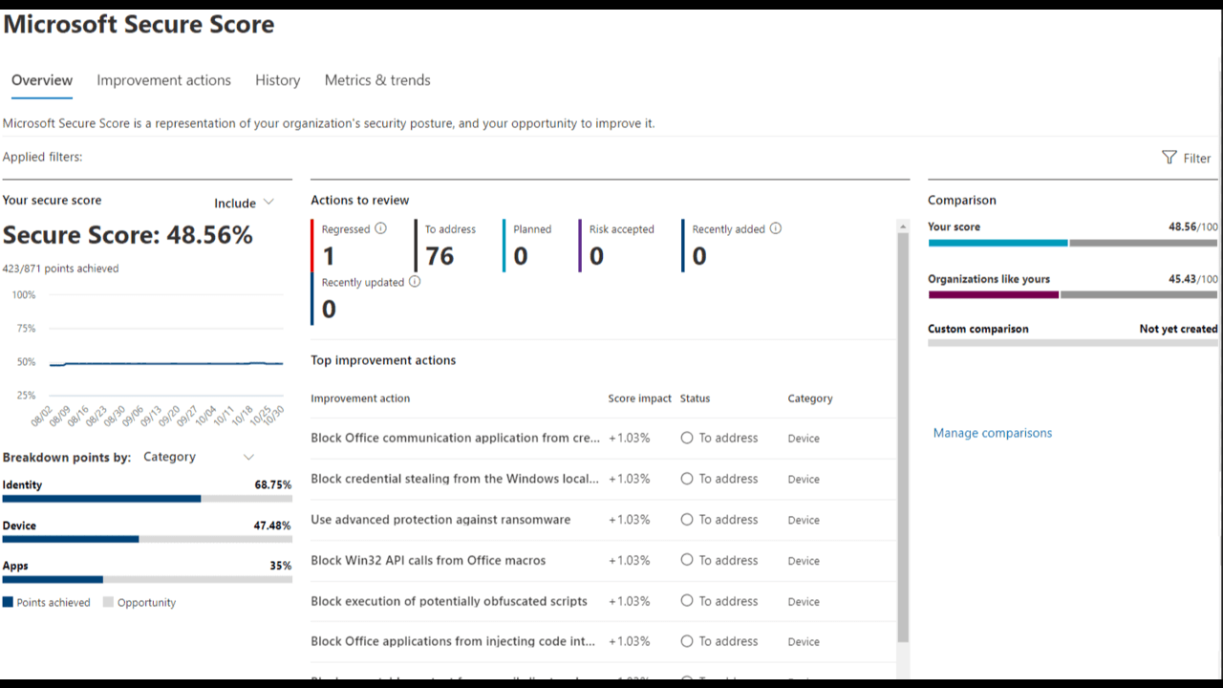The height and width of the screenshot is (688, 1223).
Task: Click the To address count 76
Action: pyautogui.click(x=440, y=256)
